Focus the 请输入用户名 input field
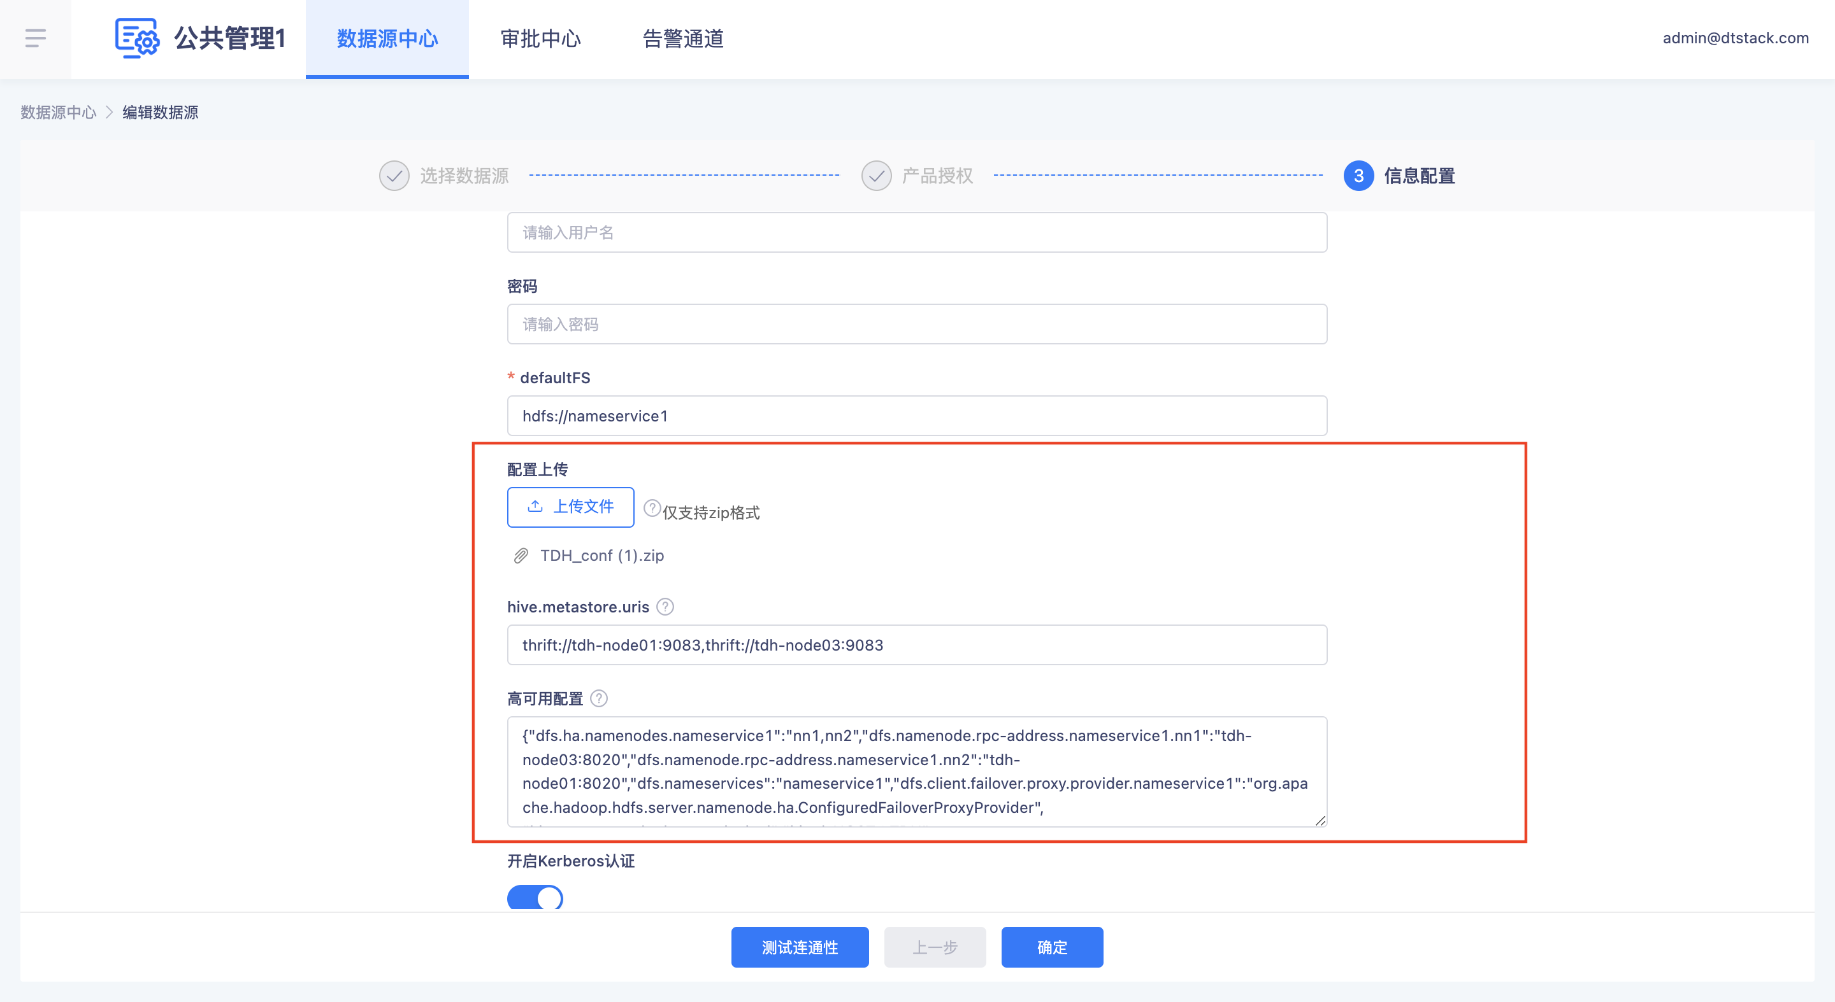 [917, 233]
